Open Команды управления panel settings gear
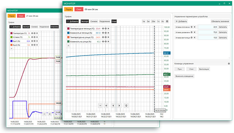The image size is (234, 133). 229,64
